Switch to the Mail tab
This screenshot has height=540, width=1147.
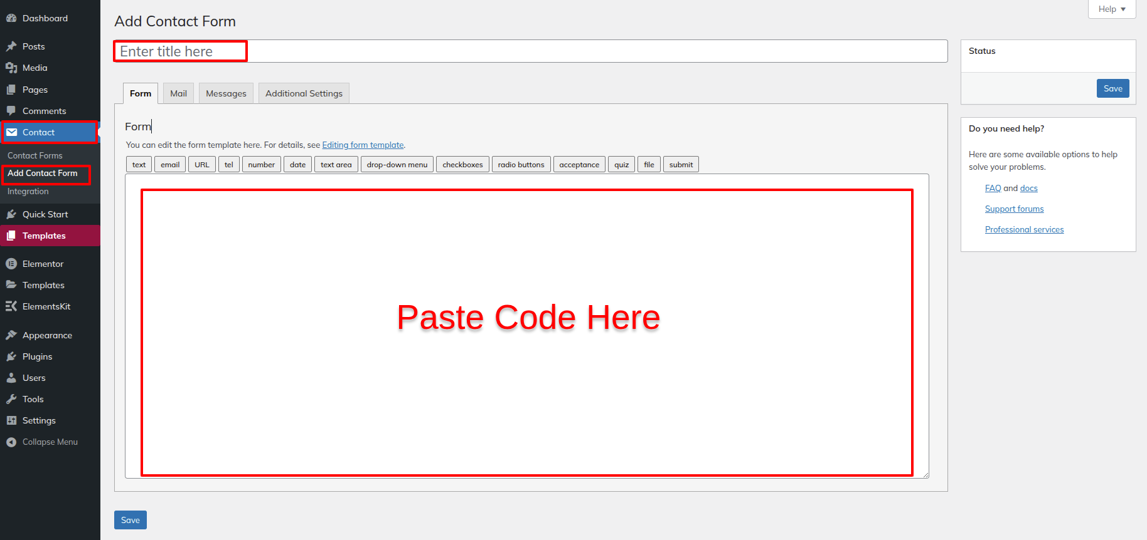178,93
